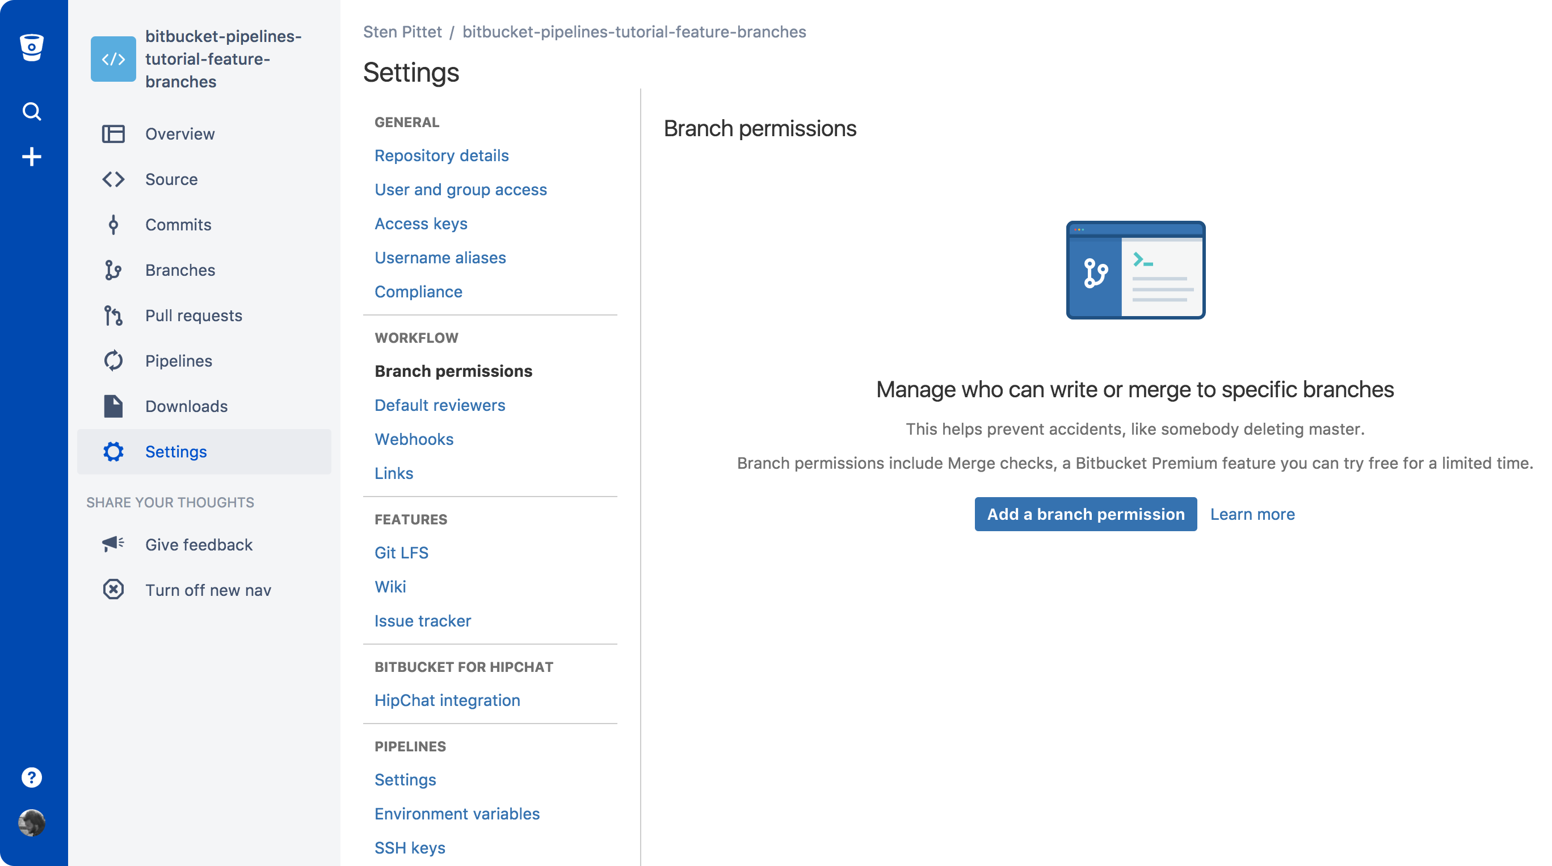Open Environment variables settings
The width and height of the screenshot is (1552, 866).
[x=457, y=814]
